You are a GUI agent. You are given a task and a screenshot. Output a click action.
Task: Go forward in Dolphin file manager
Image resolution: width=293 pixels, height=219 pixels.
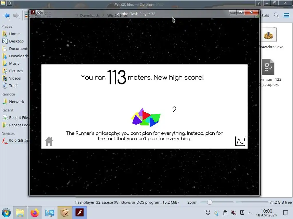(x=16, y=15)
